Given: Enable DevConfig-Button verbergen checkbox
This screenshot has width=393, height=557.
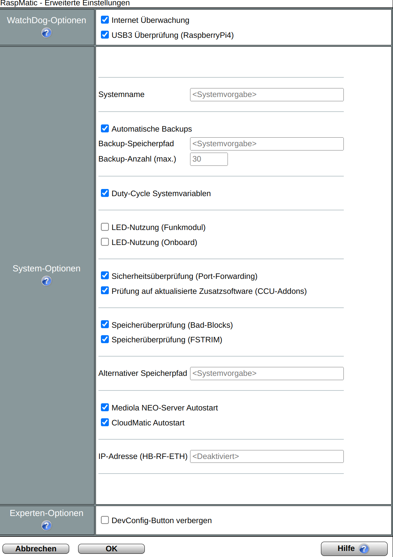Looking at the screenshot, I should [105, 520].
